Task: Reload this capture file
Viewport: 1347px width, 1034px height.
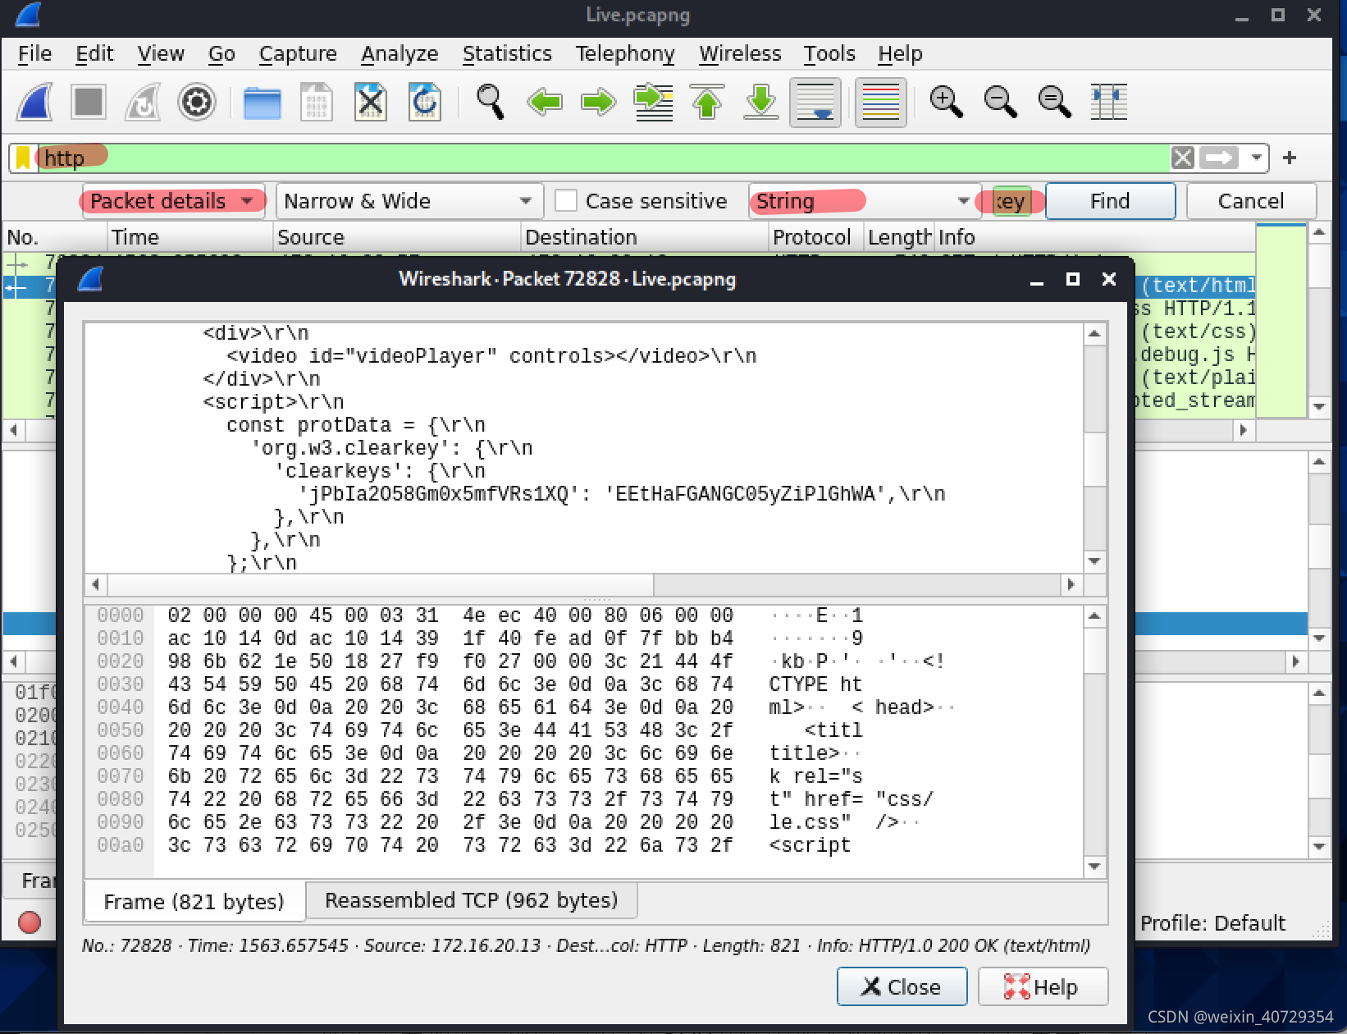Action: click(425, 103)
